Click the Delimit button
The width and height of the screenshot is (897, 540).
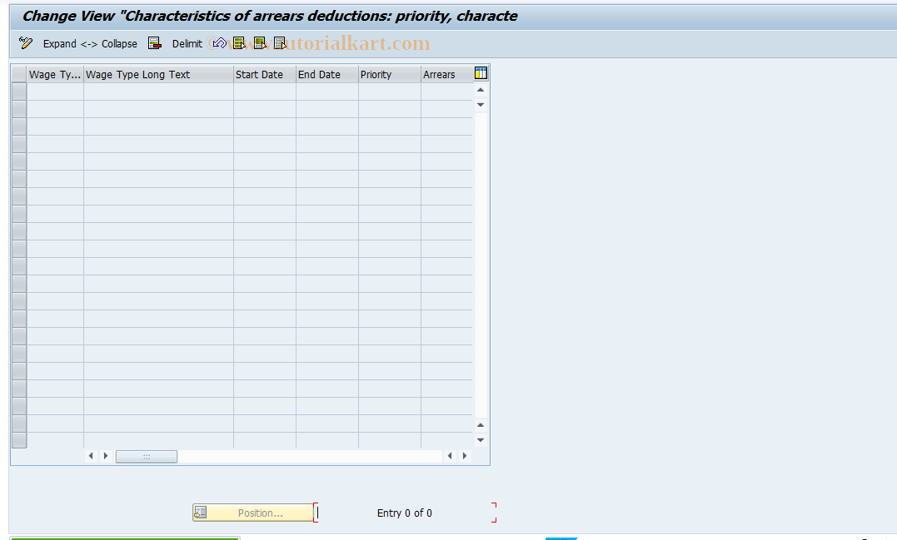187,43
